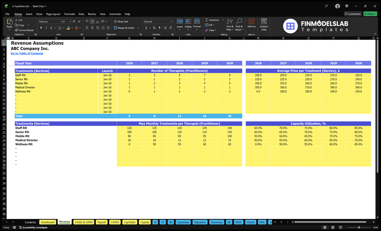This screenshot has height=231, width=381.
Task: Apply the red font color
Action: [x=76, y=28]
